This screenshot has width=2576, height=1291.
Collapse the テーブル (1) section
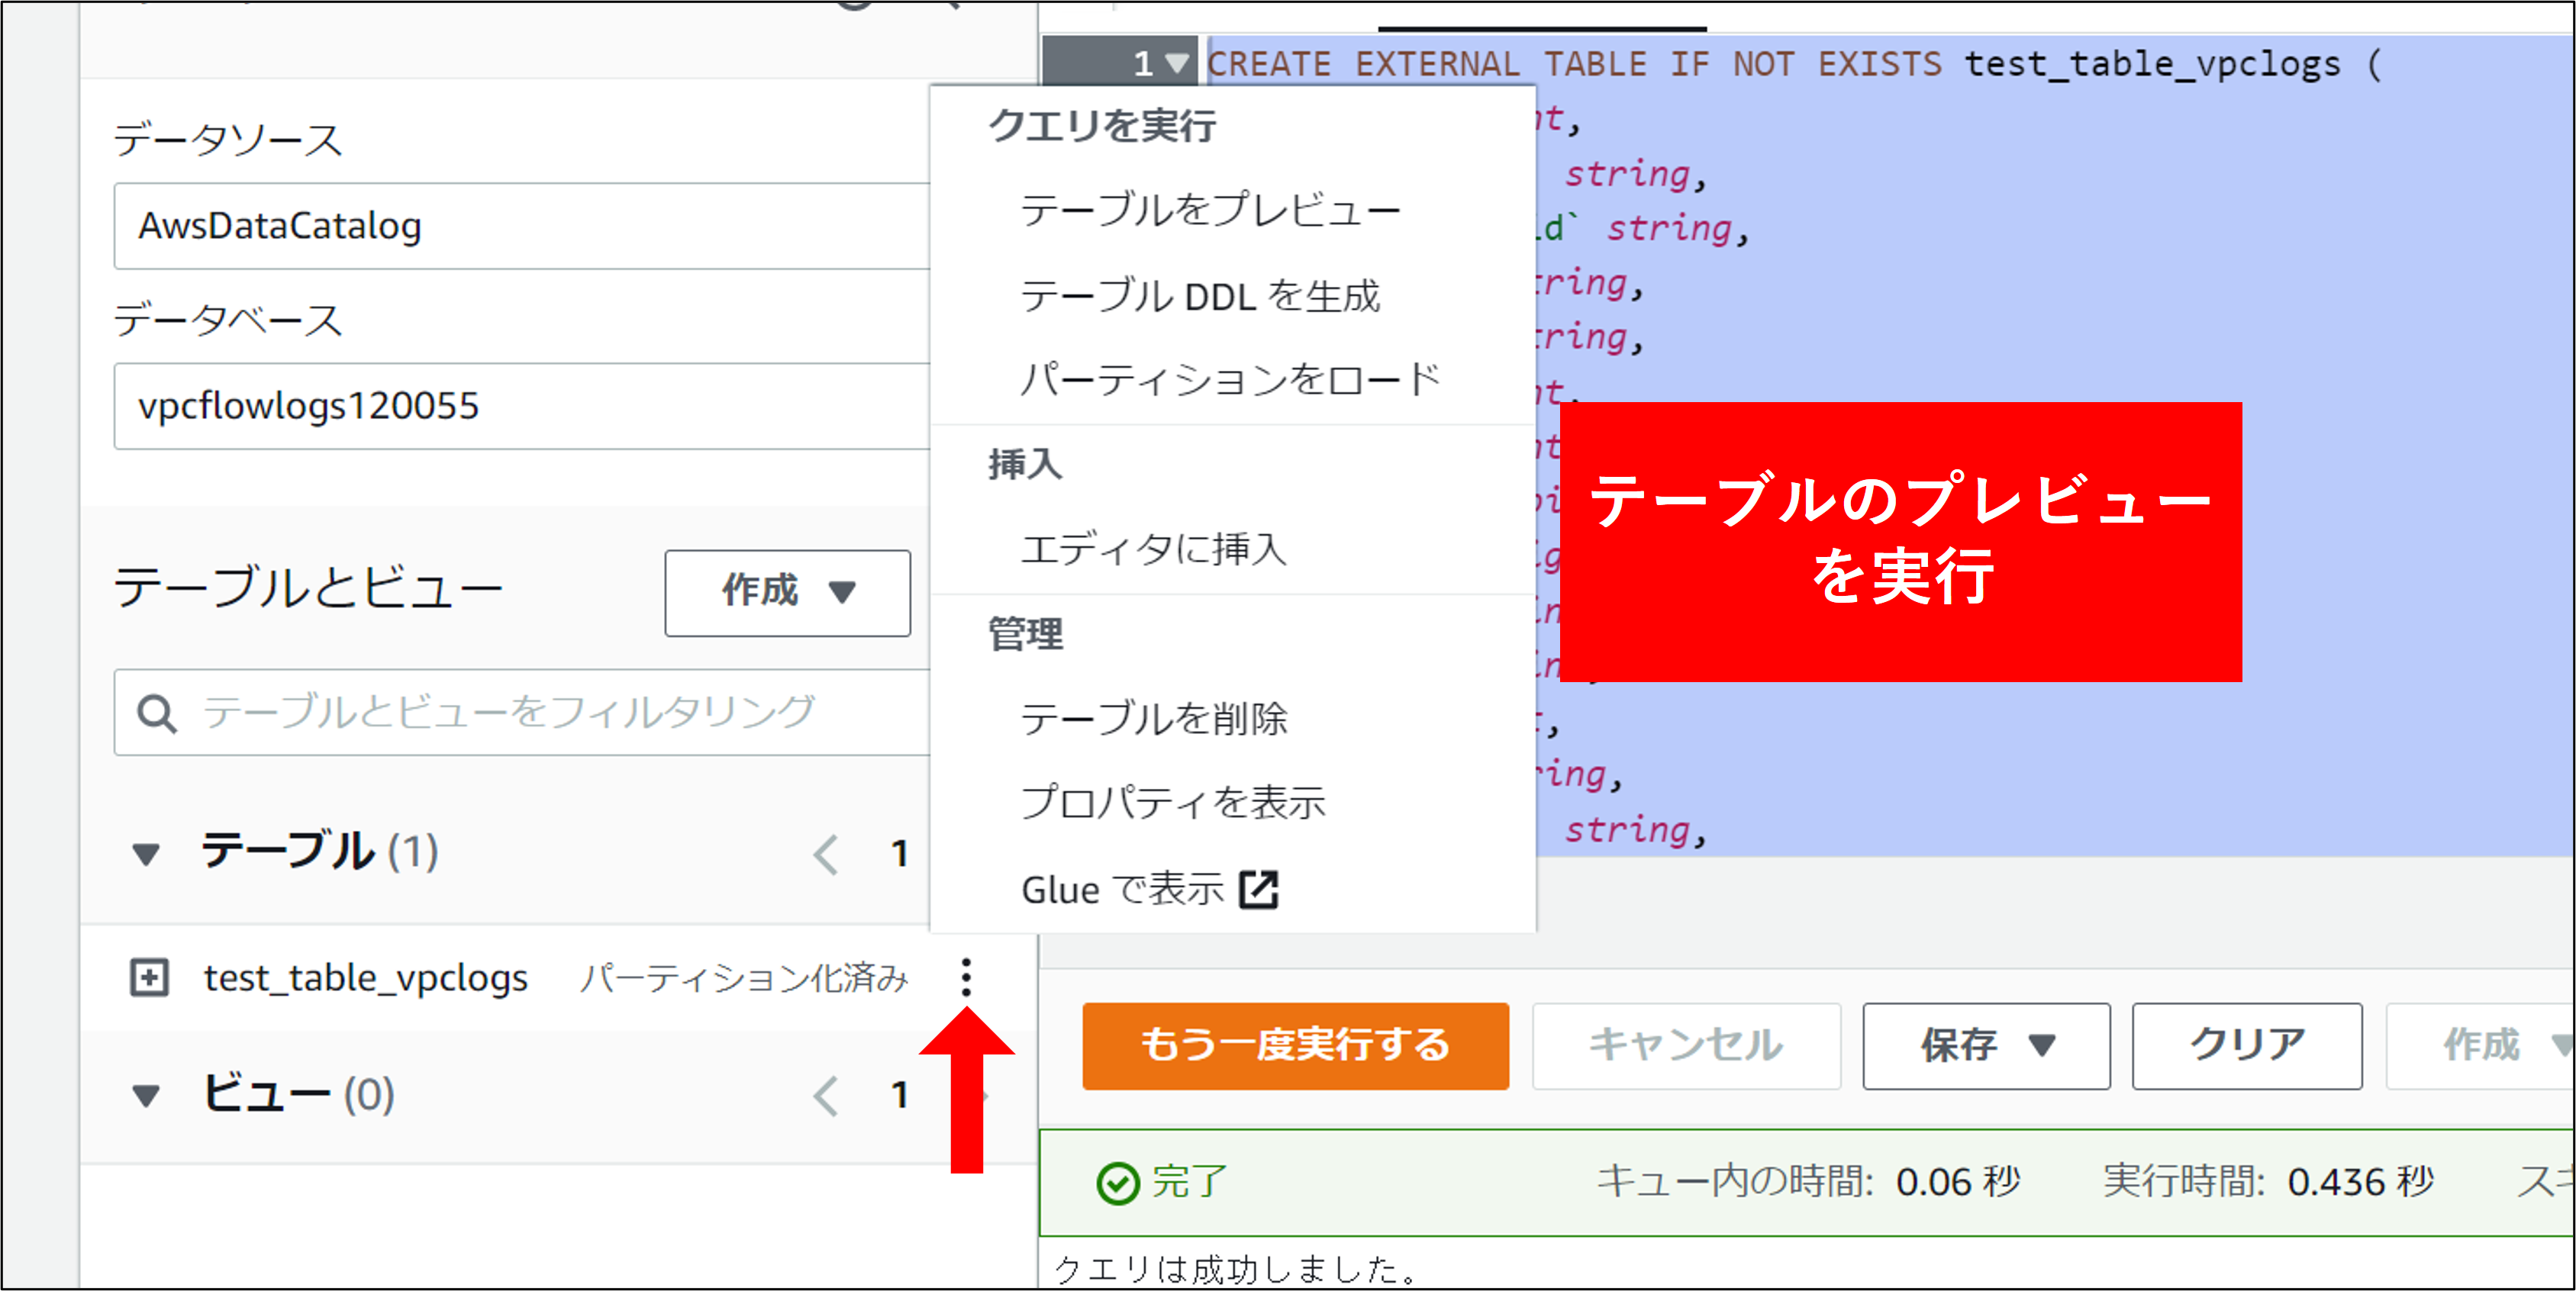coord(146,854)
